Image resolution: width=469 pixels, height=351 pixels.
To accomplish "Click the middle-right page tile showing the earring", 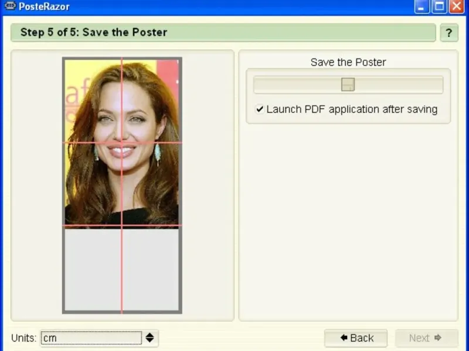I will pos(151,184).
